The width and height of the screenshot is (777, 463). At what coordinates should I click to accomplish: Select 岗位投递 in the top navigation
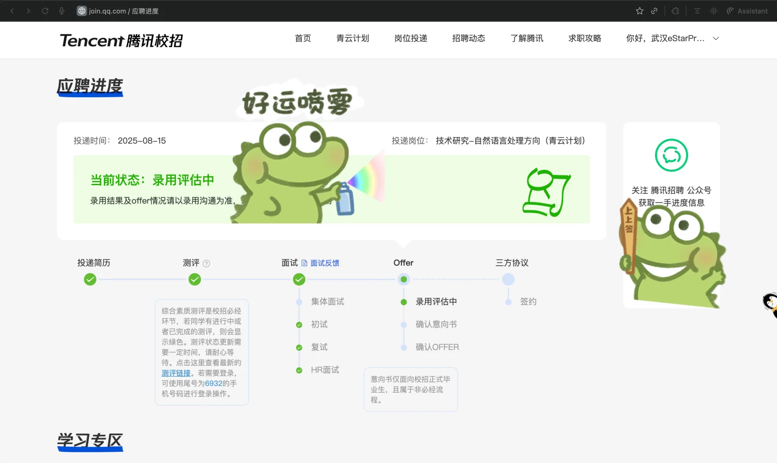point(411,38)
